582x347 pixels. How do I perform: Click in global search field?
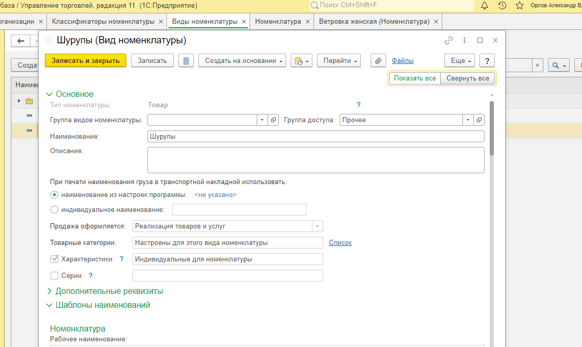tap(392, 5)
